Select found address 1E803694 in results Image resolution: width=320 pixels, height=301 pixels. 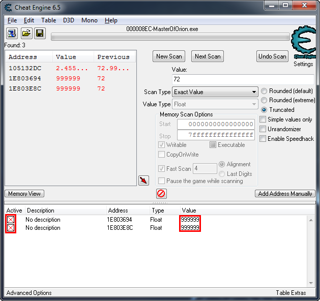pyautogui.click(x=71, y=78)
